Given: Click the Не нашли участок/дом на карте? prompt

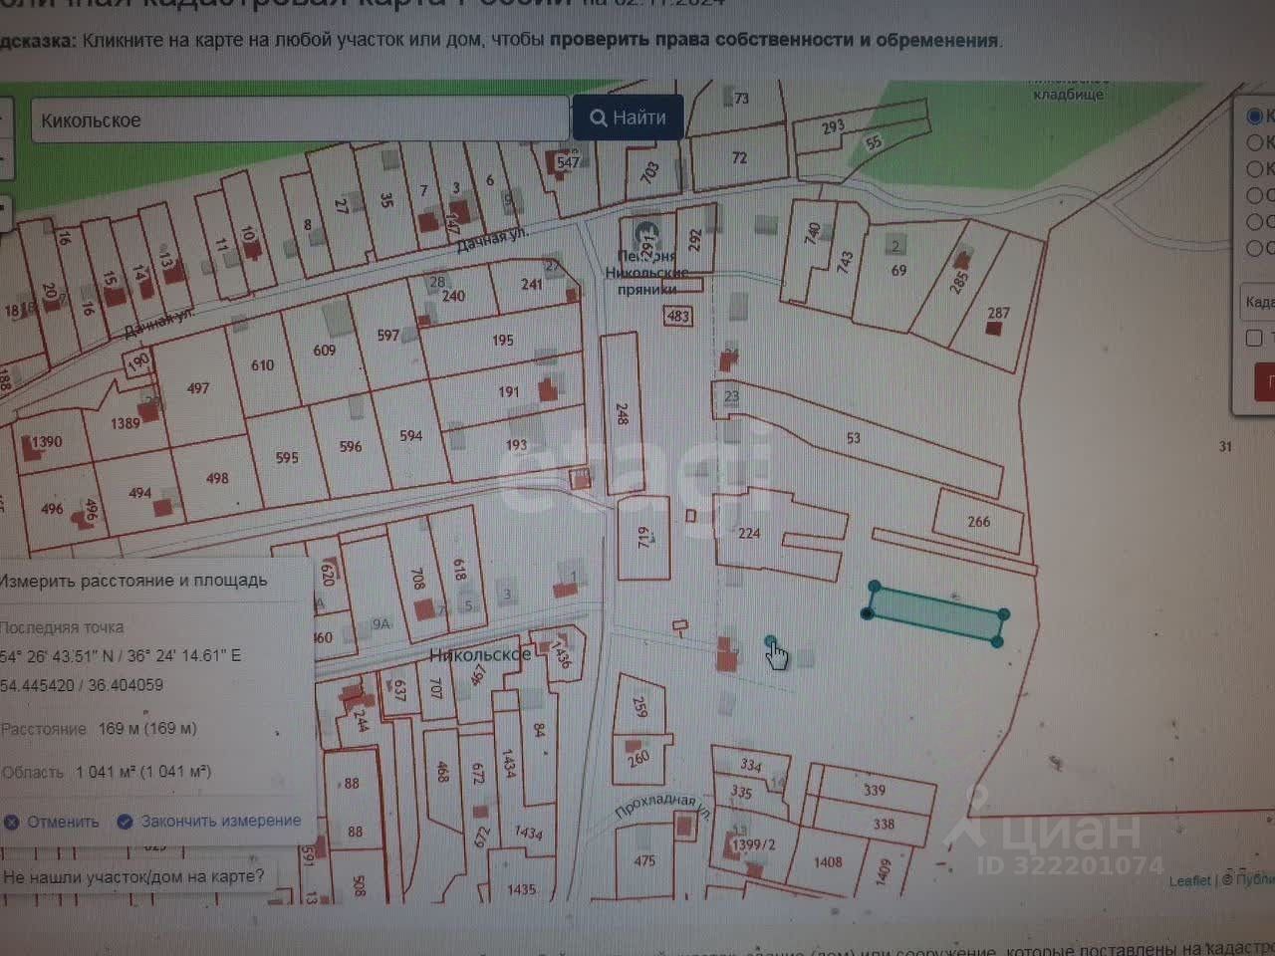Looking at the screenshot, I should coord(133,876).
